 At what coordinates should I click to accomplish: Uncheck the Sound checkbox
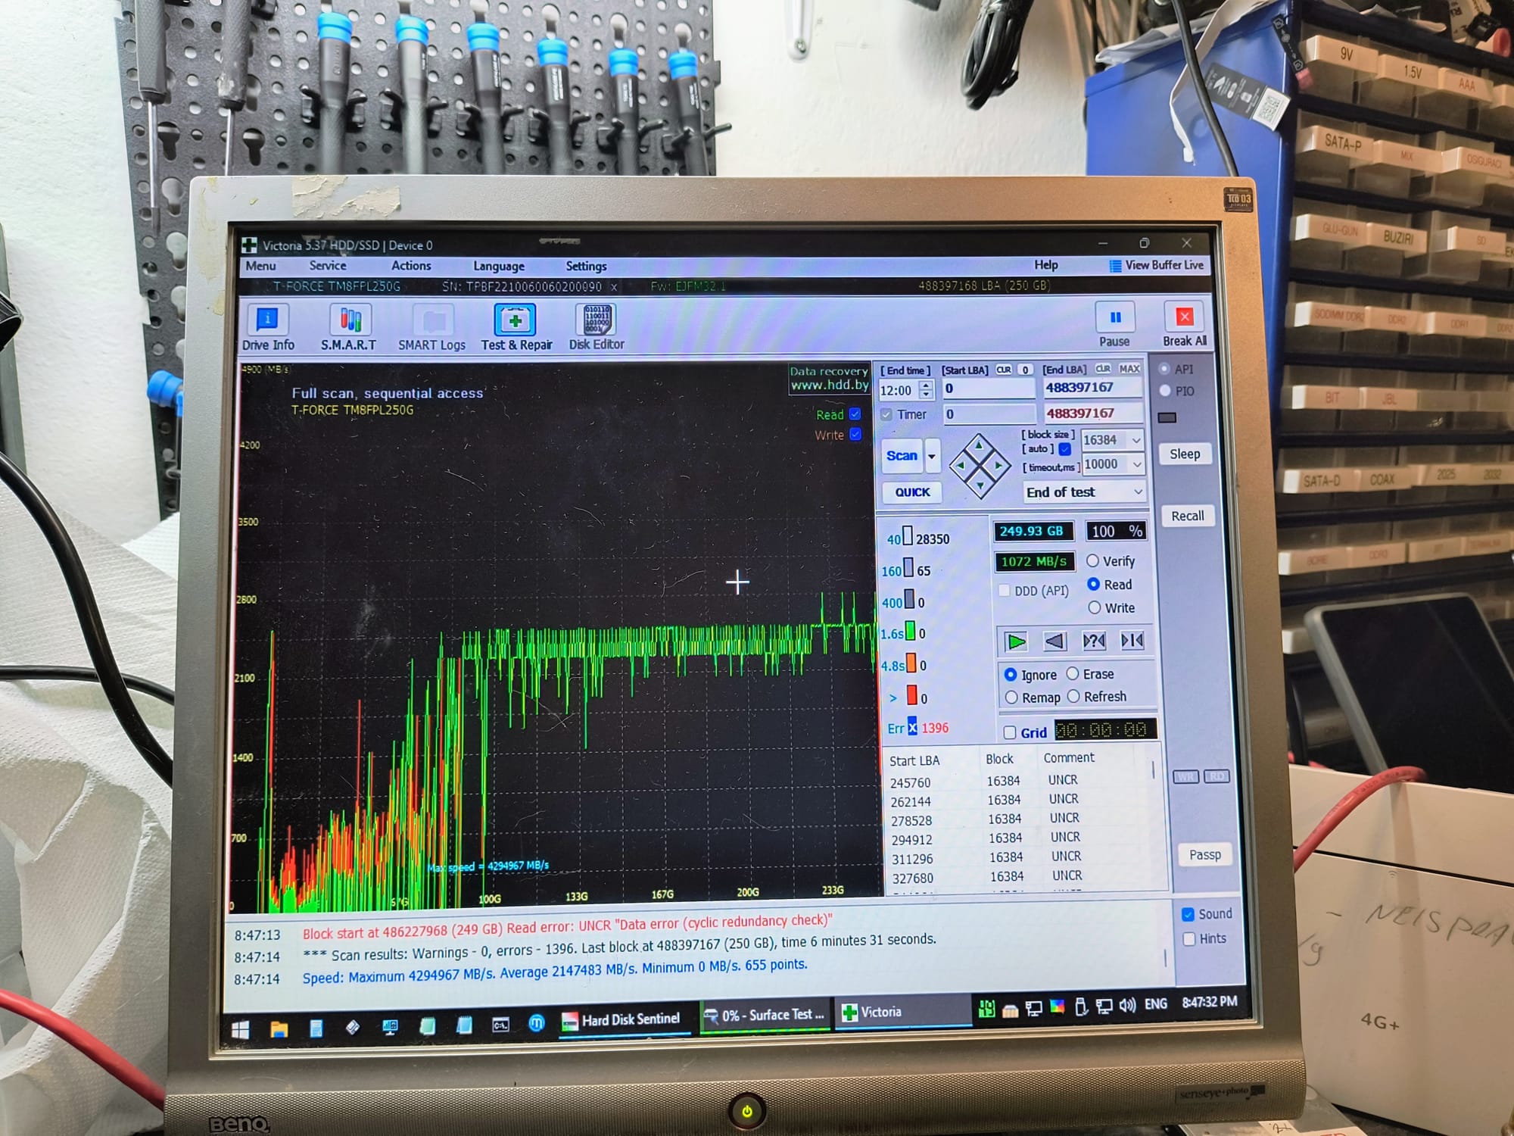[x=1188, y=914]
